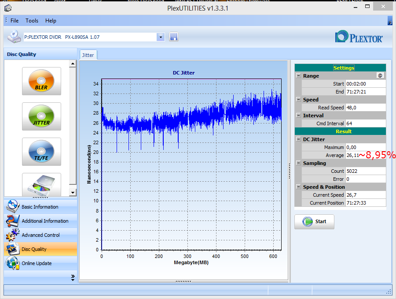
Task: Select the Disc Quality section
Action: (40, 249)
